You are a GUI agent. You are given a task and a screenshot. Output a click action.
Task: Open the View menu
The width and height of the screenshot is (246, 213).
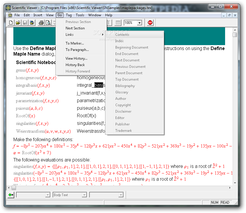click(x=50, y=15)
